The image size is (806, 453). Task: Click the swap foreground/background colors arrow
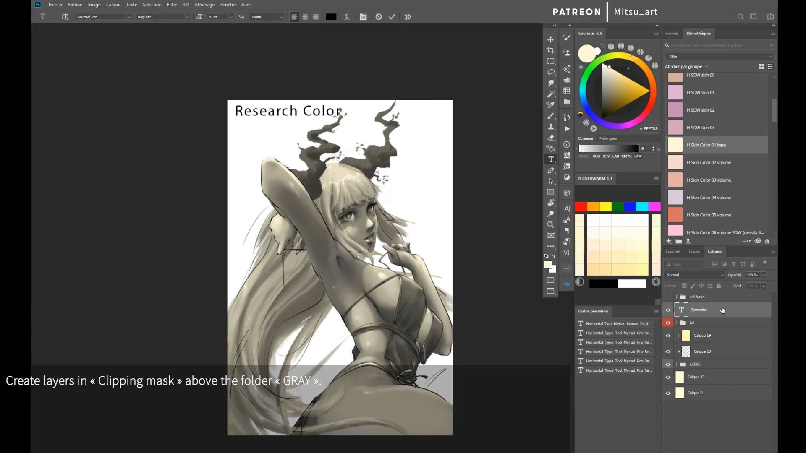point(554,256)
